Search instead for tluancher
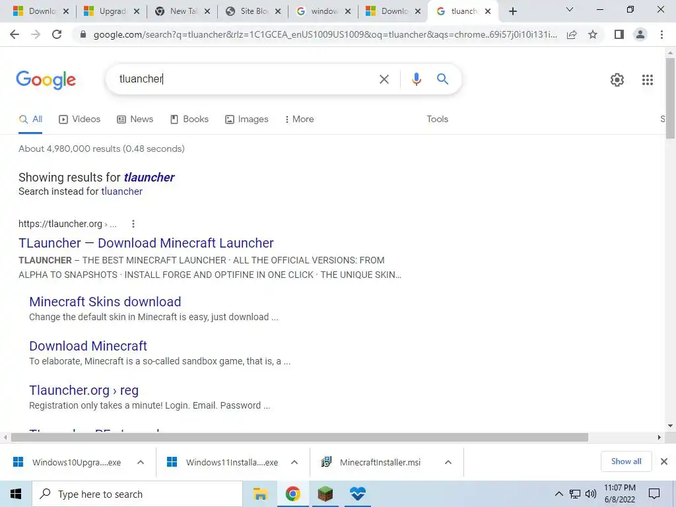 click(121, 191)
